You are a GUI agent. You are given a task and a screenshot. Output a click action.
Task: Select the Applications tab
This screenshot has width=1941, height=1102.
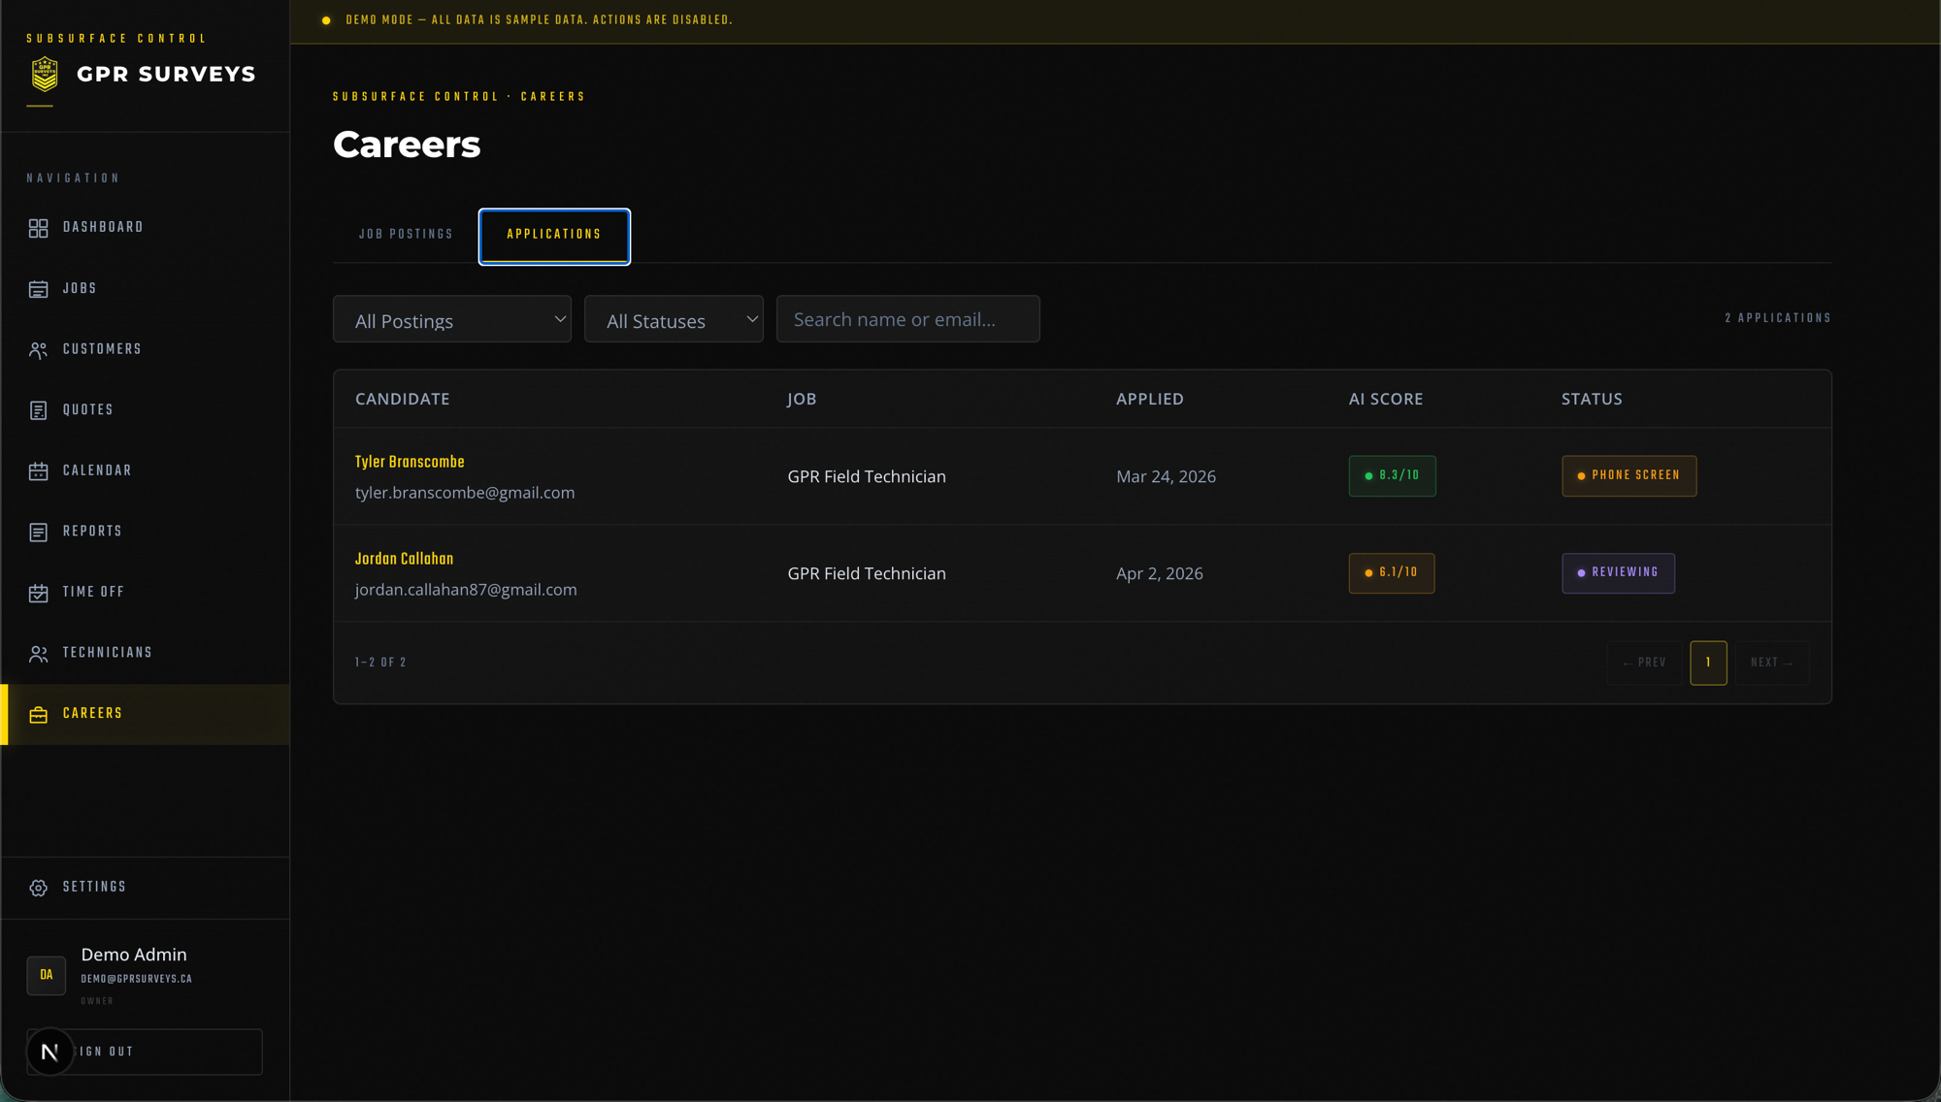[x=554, y=236]
